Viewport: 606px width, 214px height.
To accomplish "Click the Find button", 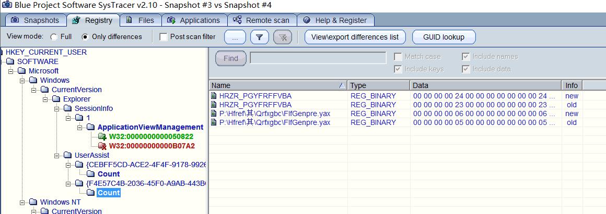I will pyautogui.click(x=231, y=58).
